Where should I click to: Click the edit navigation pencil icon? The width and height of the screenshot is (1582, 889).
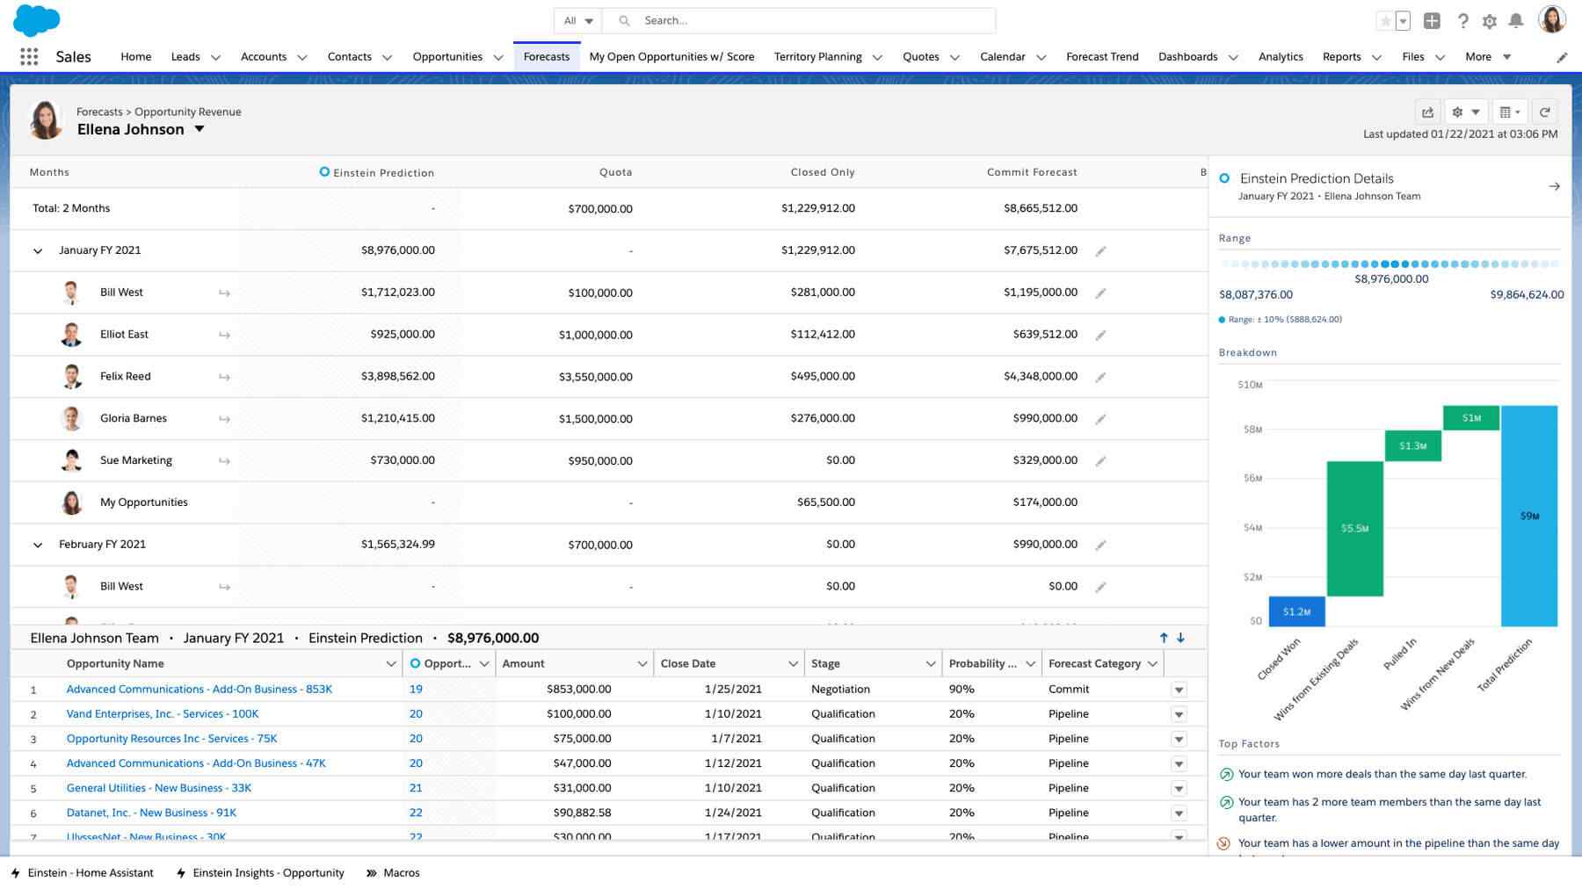[x=1562, y=57]
